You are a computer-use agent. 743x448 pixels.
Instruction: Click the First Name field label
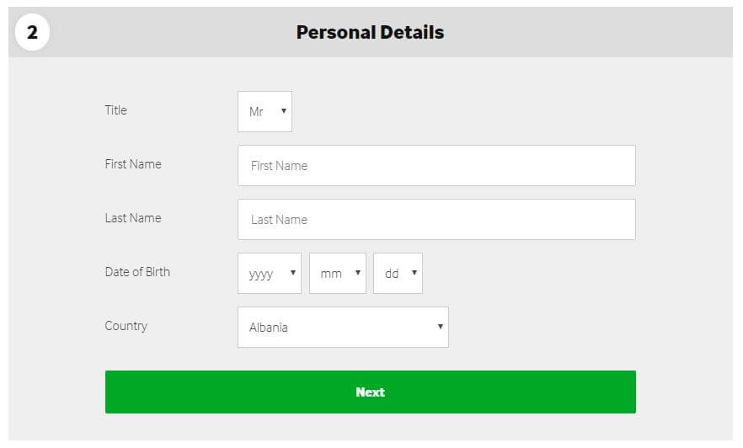tap(133, 164)
